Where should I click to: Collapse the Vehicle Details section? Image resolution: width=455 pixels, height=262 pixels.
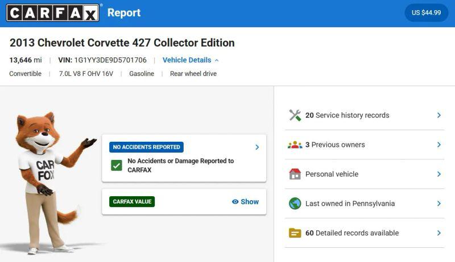(x=217, y=60)
